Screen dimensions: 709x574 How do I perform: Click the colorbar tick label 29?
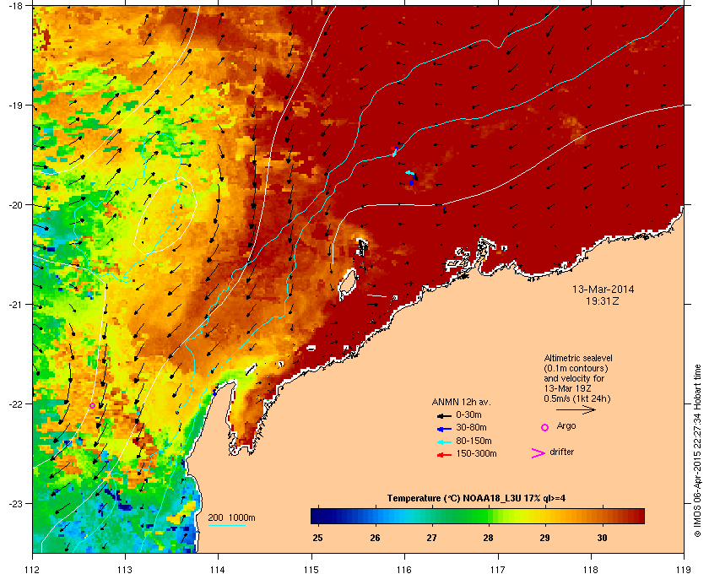(545, 538)
